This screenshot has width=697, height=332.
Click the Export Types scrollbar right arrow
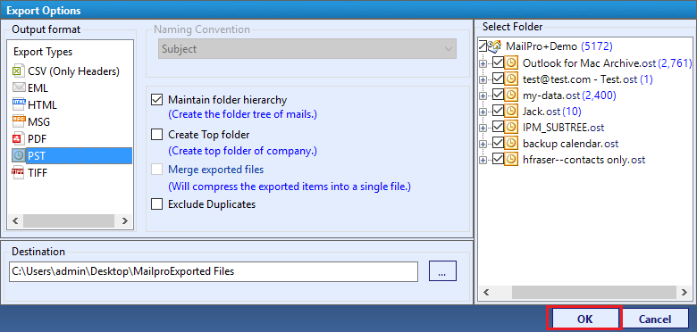click(x=124, y=221)
